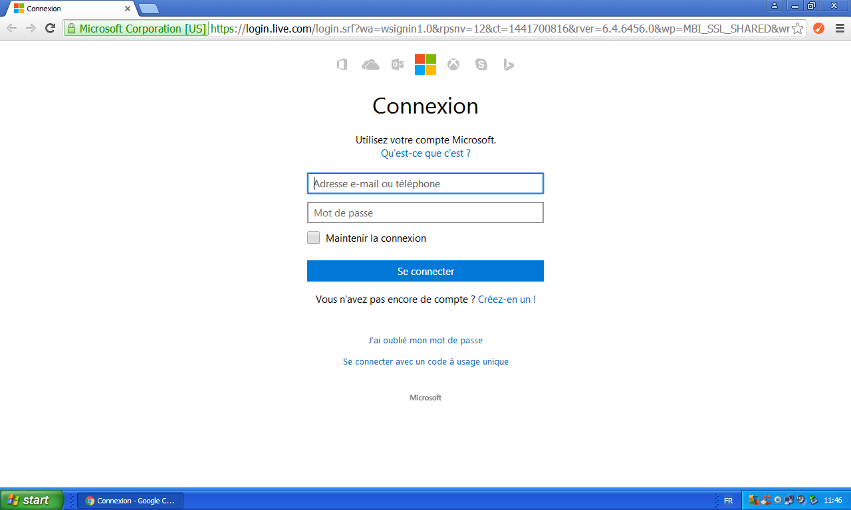Click the browser forward arrow
The width and height of the screenshot is (851, 510).
point(31,28)
